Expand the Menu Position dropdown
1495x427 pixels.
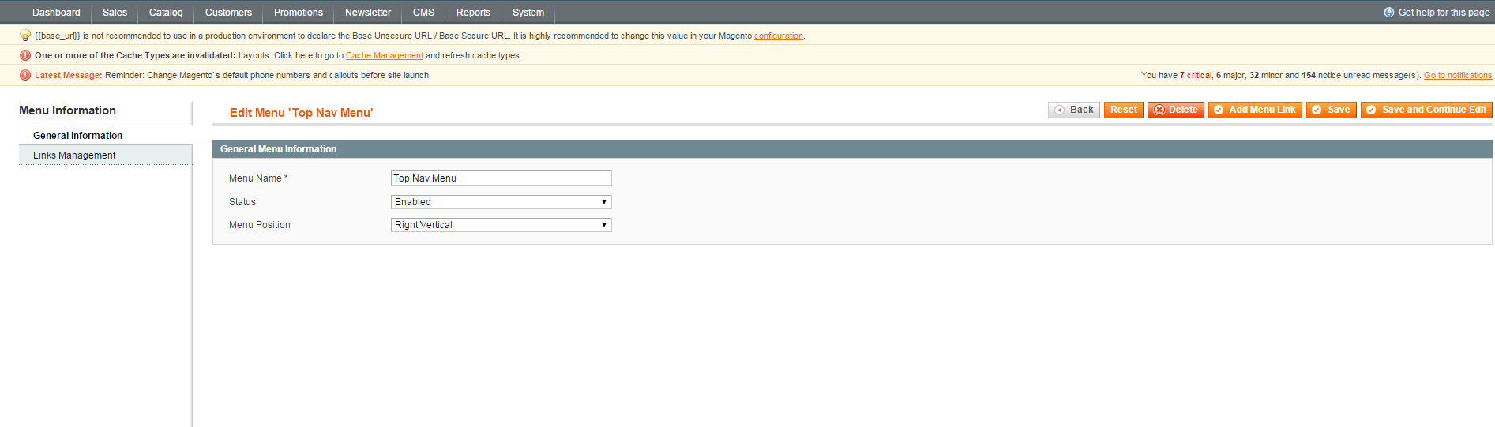[x=501, y=225]
